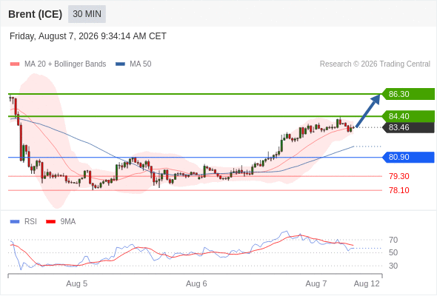Click the 30 MIN timeframe button
Viewport: 437px width, 296px height.
[87, 14]
